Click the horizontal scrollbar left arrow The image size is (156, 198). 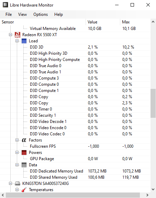click(x=3, y=195)
